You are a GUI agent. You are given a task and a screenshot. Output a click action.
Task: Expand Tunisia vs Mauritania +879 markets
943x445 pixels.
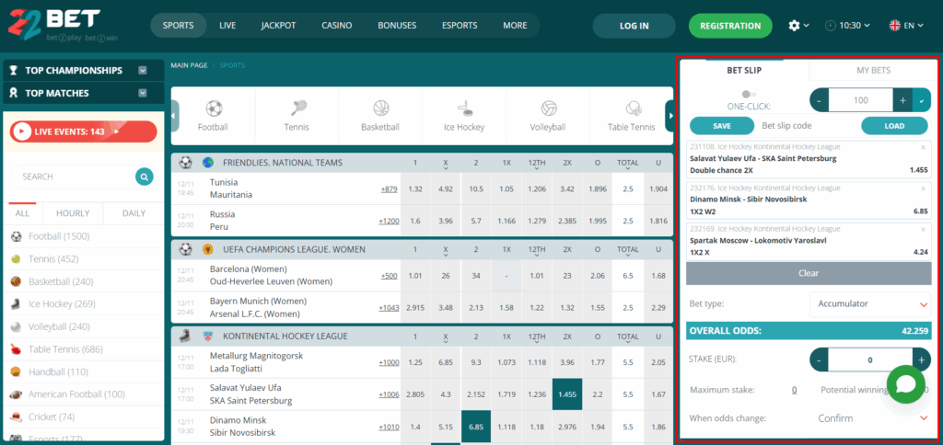(x=390, y=188)
